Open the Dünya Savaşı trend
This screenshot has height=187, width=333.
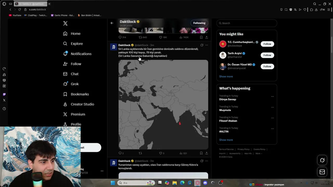click(x=228, y=99)
